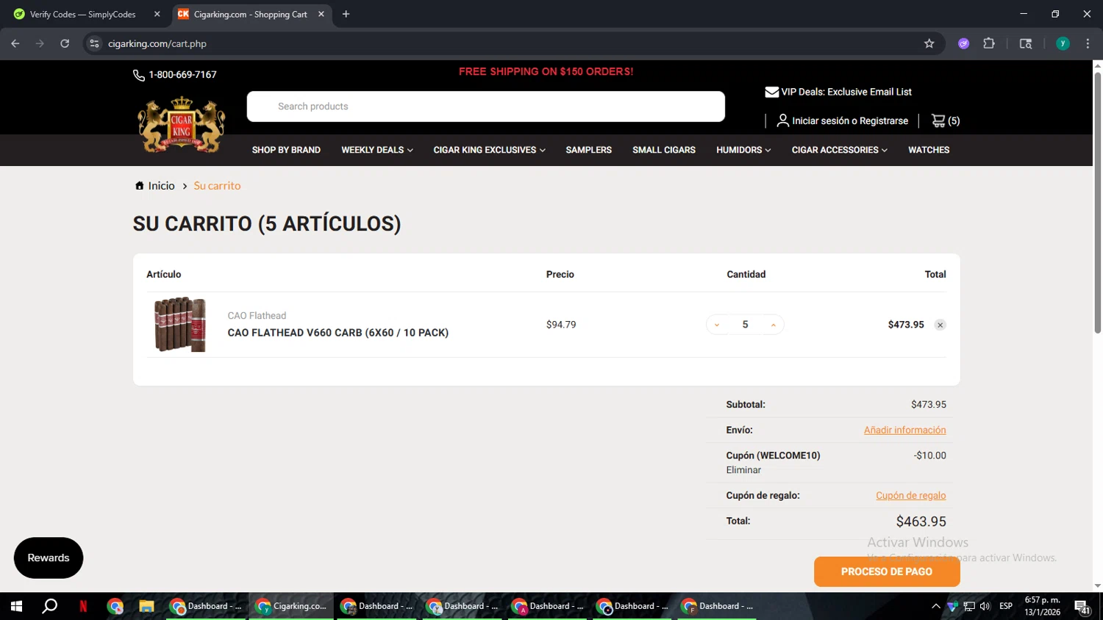Click the Search products field

pos(485,107)
